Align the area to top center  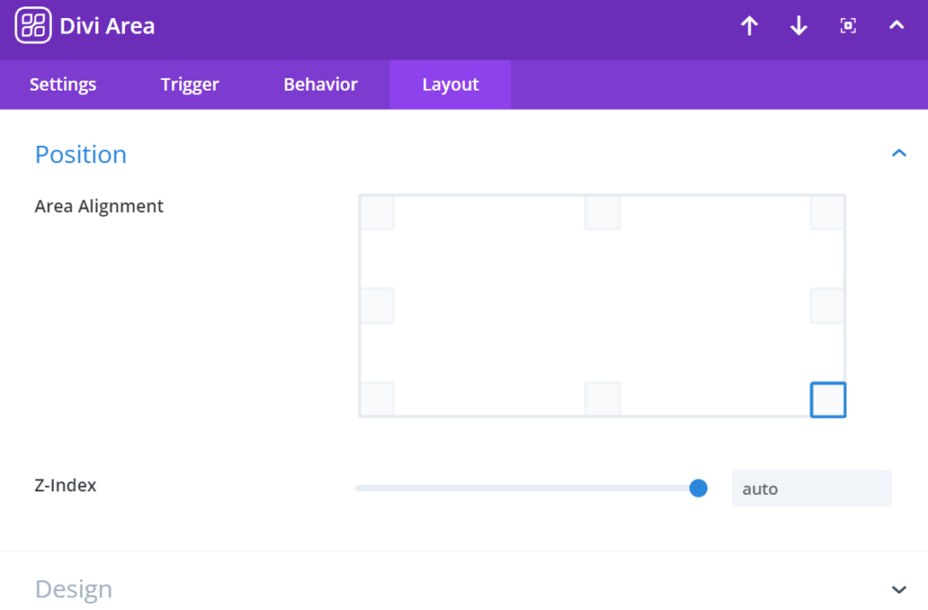[603, 212]
